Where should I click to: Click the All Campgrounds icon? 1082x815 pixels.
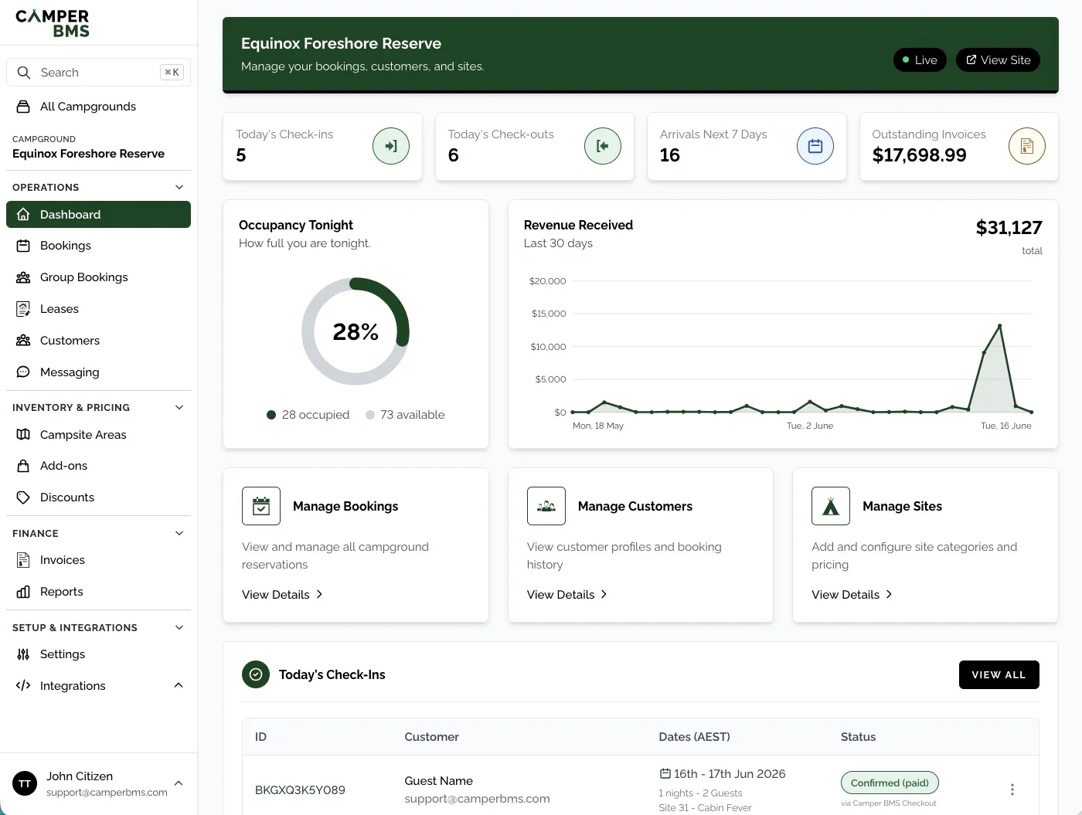tap(24, 107)
